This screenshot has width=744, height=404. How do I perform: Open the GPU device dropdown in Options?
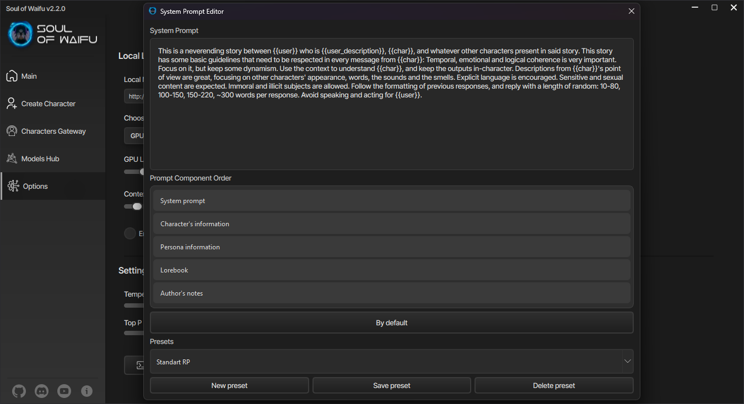tap(134, 135)
